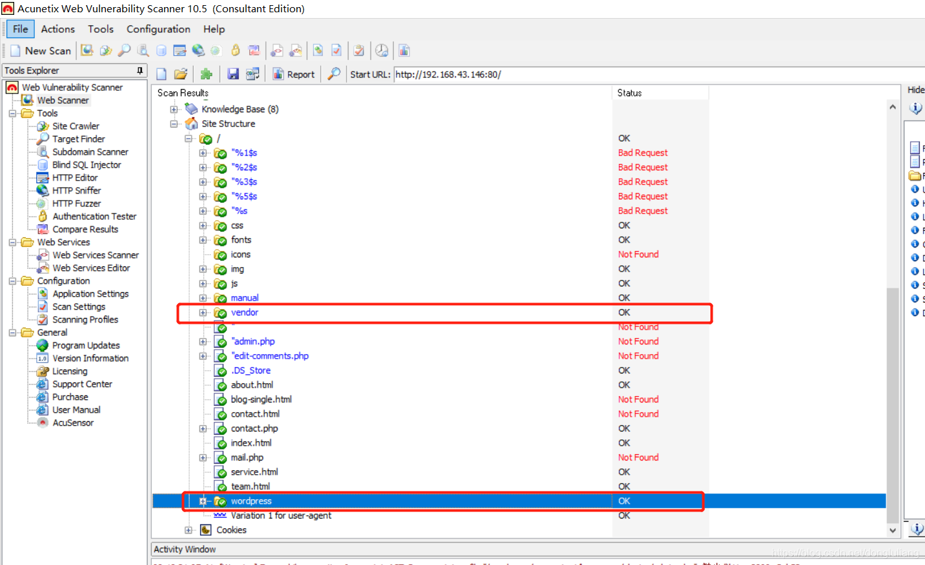The image size is (925, 565).
Task: Open Scan Settings in Configuration
Action: click(x=79, y=307)
